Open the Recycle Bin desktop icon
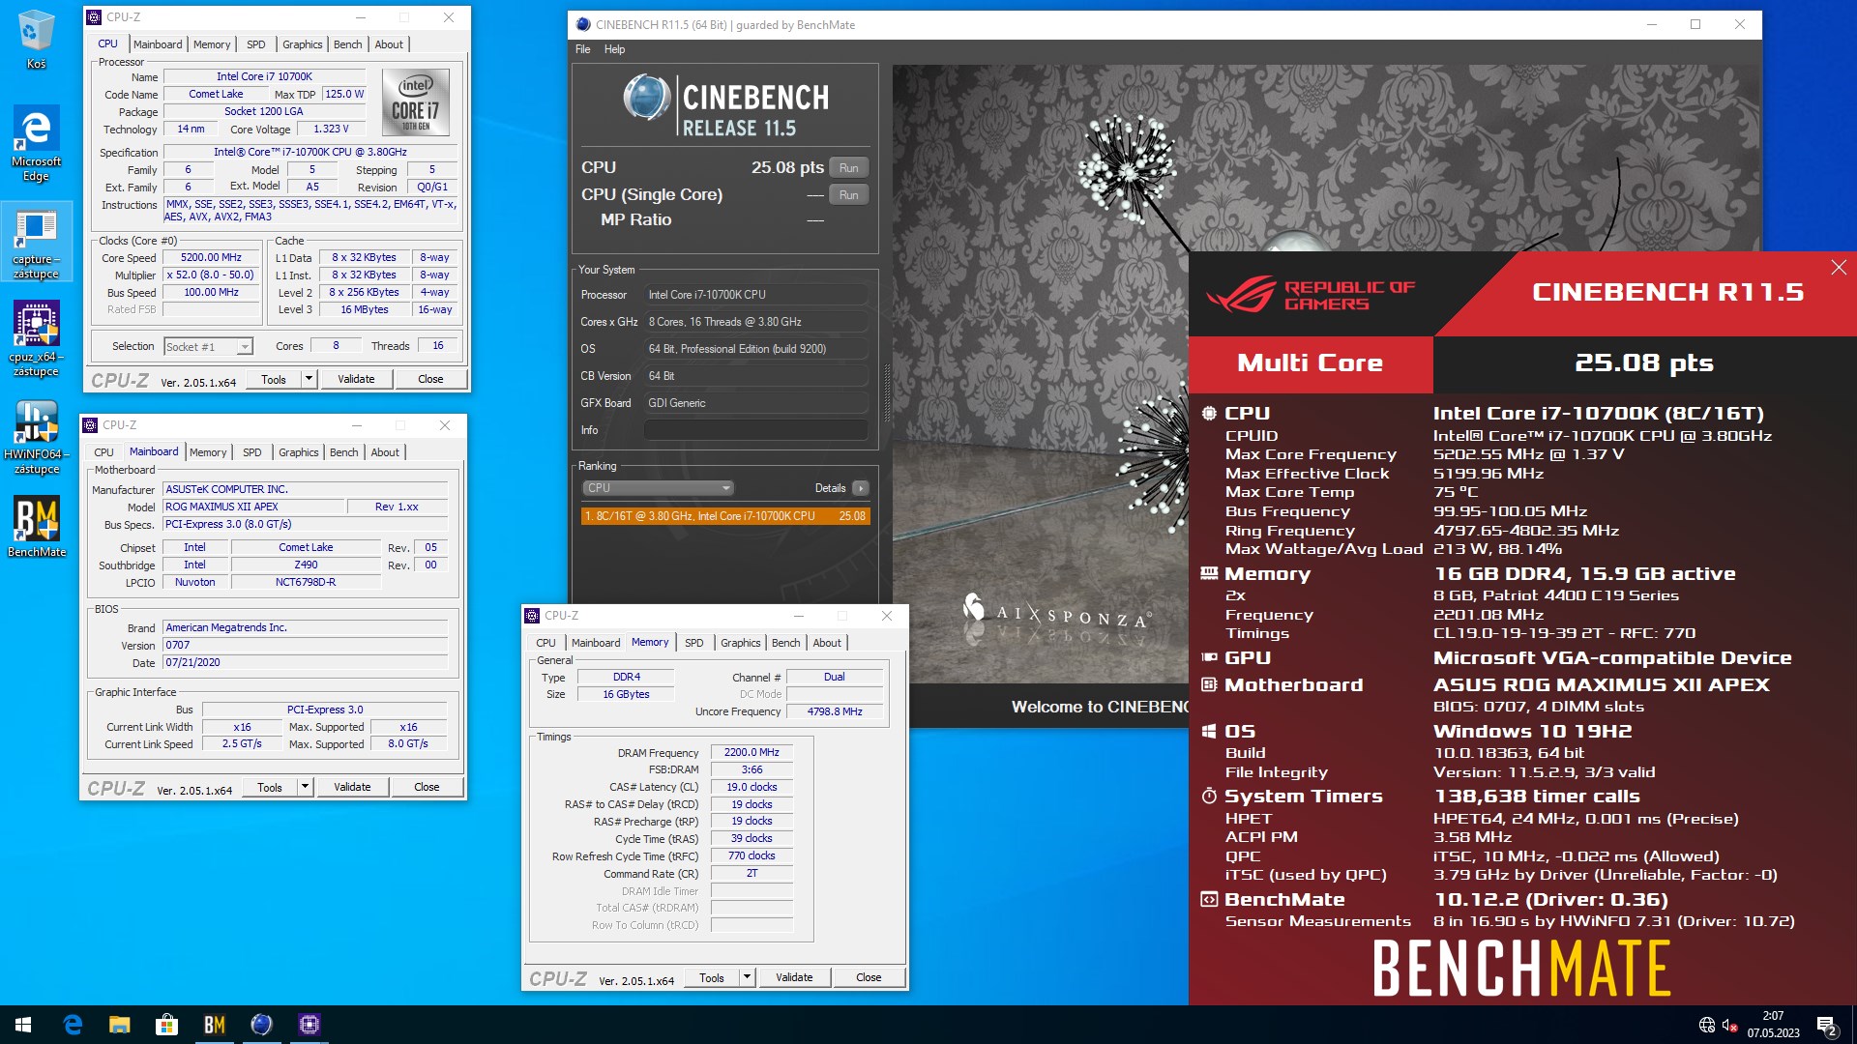 36,40
